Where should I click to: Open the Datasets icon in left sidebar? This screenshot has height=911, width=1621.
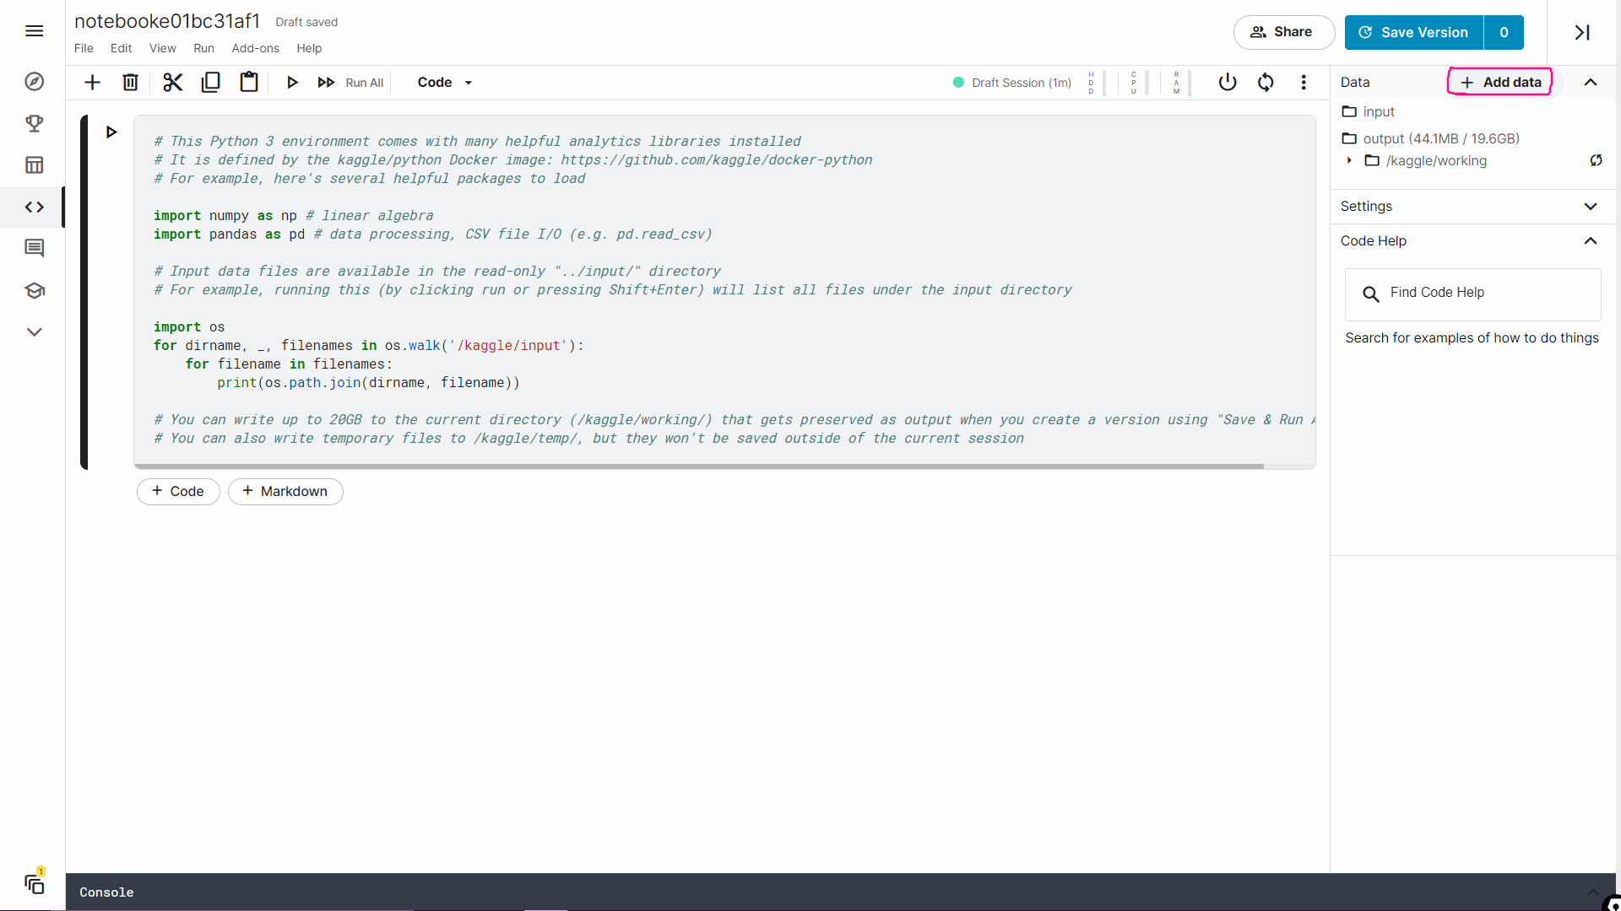[x=34, y=165]
